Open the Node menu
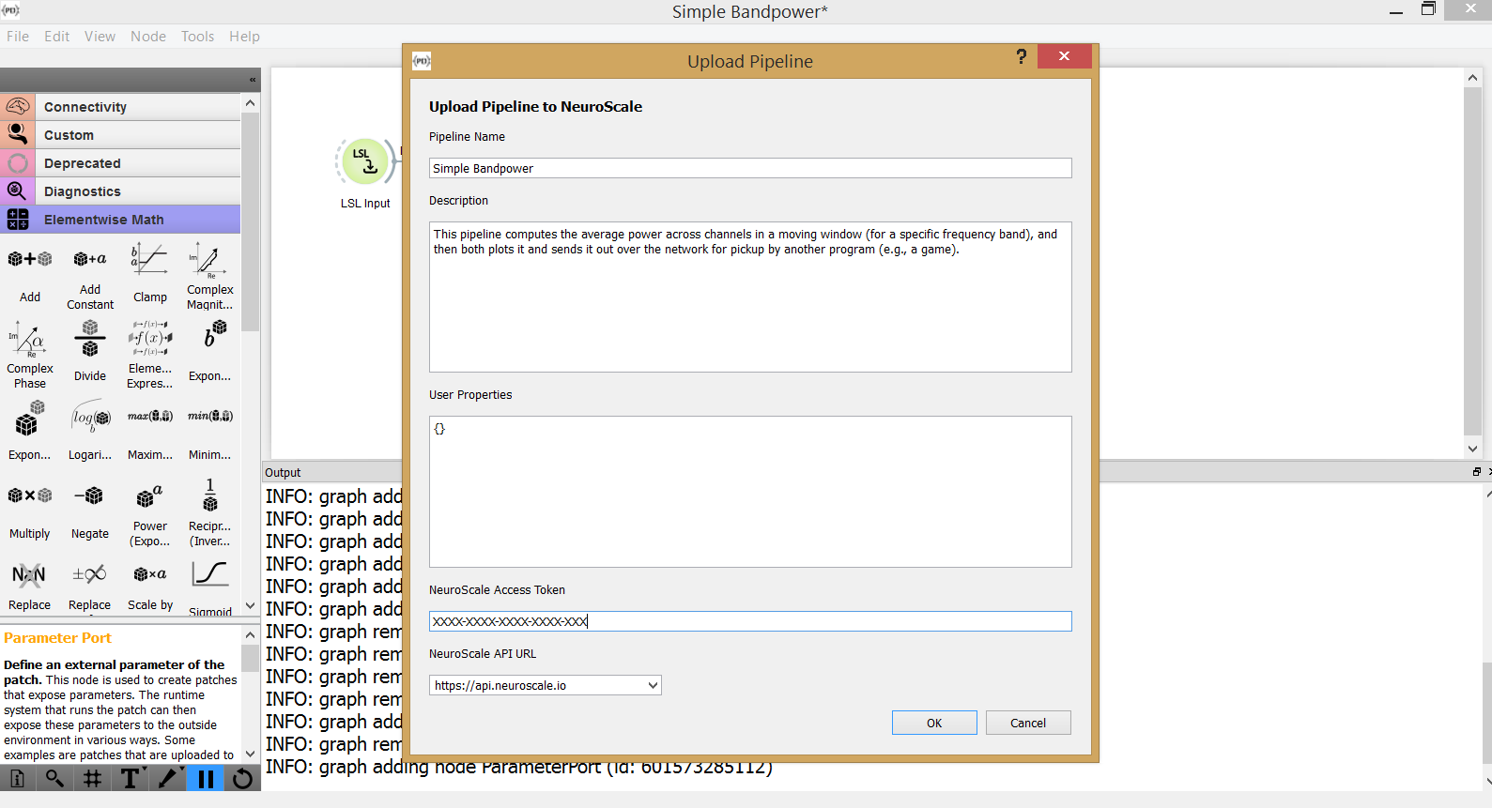The image size is (1492, 808). point(148,37)
